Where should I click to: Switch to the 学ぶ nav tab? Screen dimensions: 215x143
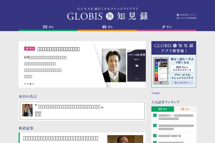[x=167, y=27]
